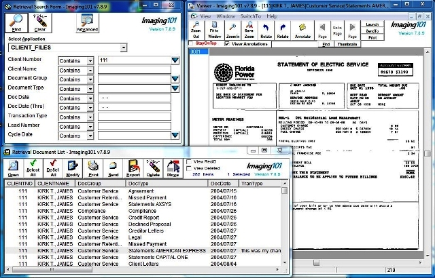The width and height of the screenshot is (435, 278).
Task: Expand Cycle Date value list arrow
Action: tap(175, 135)
